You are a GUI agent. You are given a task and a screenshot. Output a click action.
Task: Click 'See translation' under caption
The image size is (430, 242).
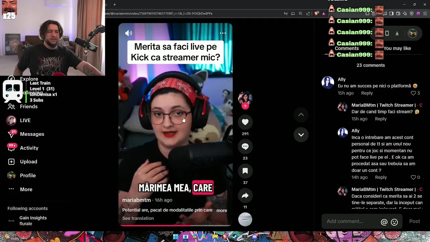tap(138, 218)
